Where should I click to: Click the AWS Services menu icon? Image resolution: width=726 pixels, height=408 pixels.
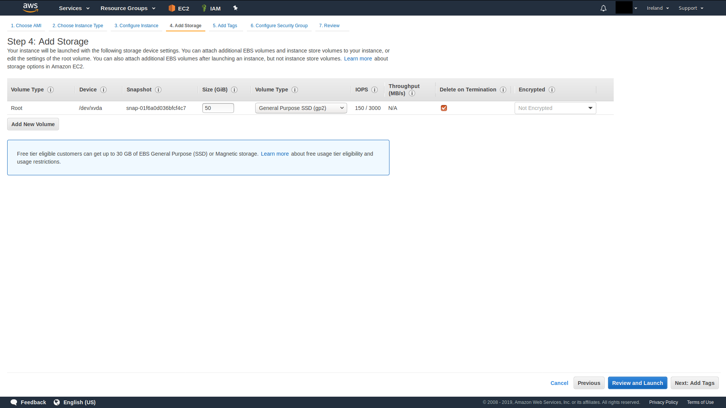[73, 8]
